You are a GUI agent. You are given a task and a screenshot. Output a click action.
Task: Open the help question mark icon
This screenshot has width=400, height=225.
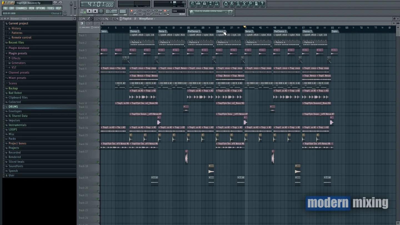pyautogui.click(x=262, y=4)
